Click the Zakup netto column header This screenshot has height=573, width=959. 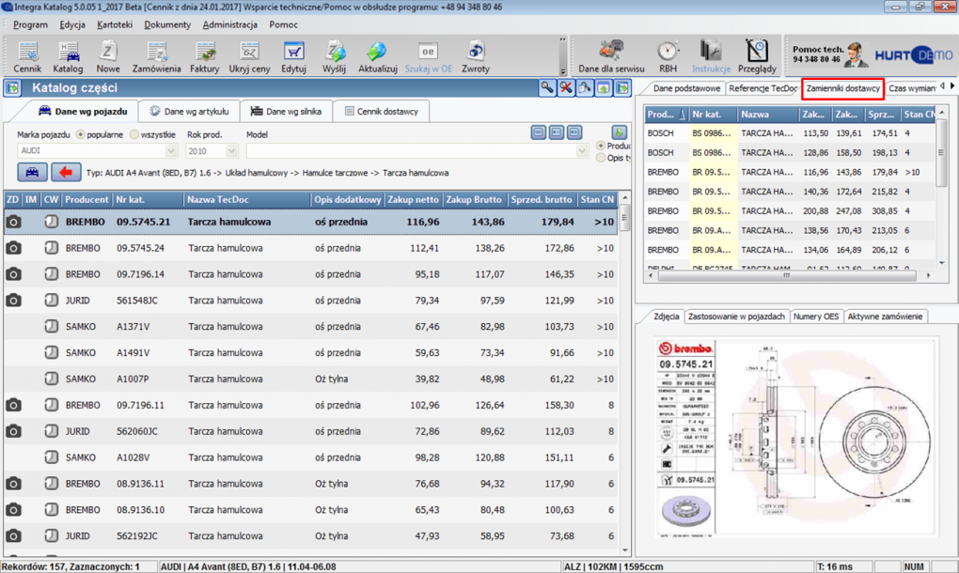(413, 200)
